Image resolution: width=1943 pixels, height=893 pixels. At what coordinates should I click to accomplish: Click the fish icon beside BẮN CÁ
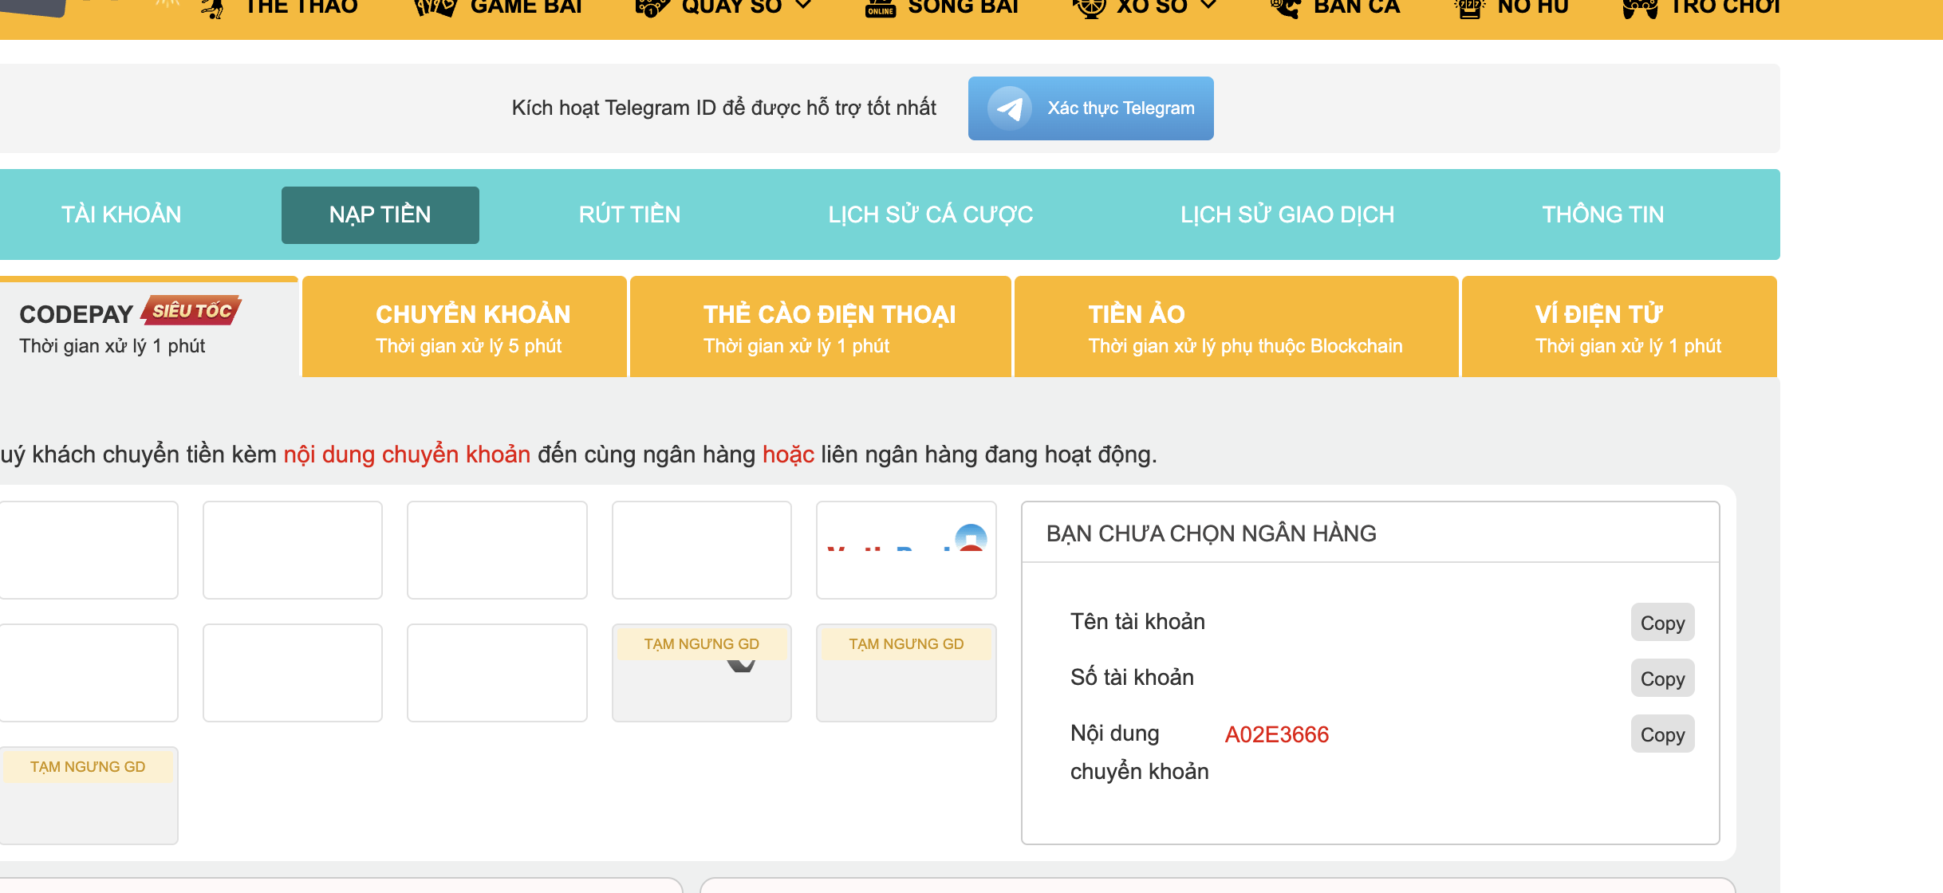pos(1286,7)
